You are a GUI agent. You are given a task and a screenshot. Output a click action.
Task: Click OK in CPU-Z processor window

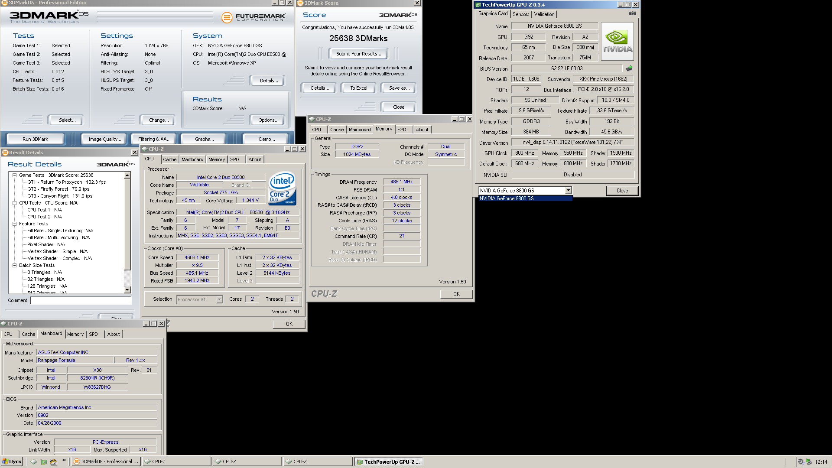pos(289,324)
